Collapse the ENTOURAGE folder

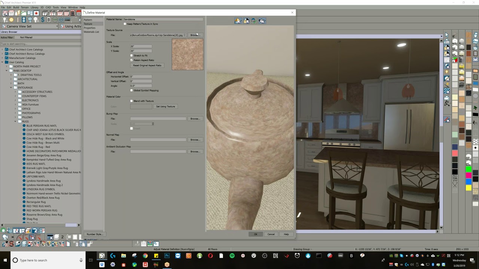tap(11, 87)
